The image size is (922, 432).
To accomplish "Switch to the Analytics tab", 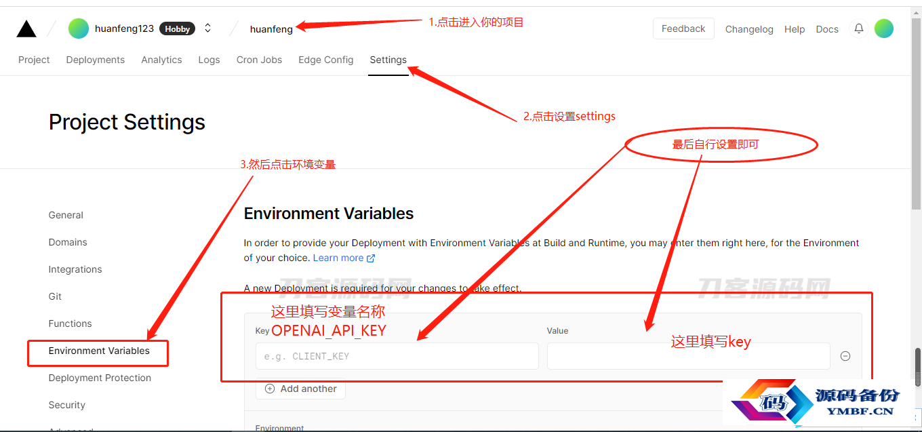I will coord(161,60).
